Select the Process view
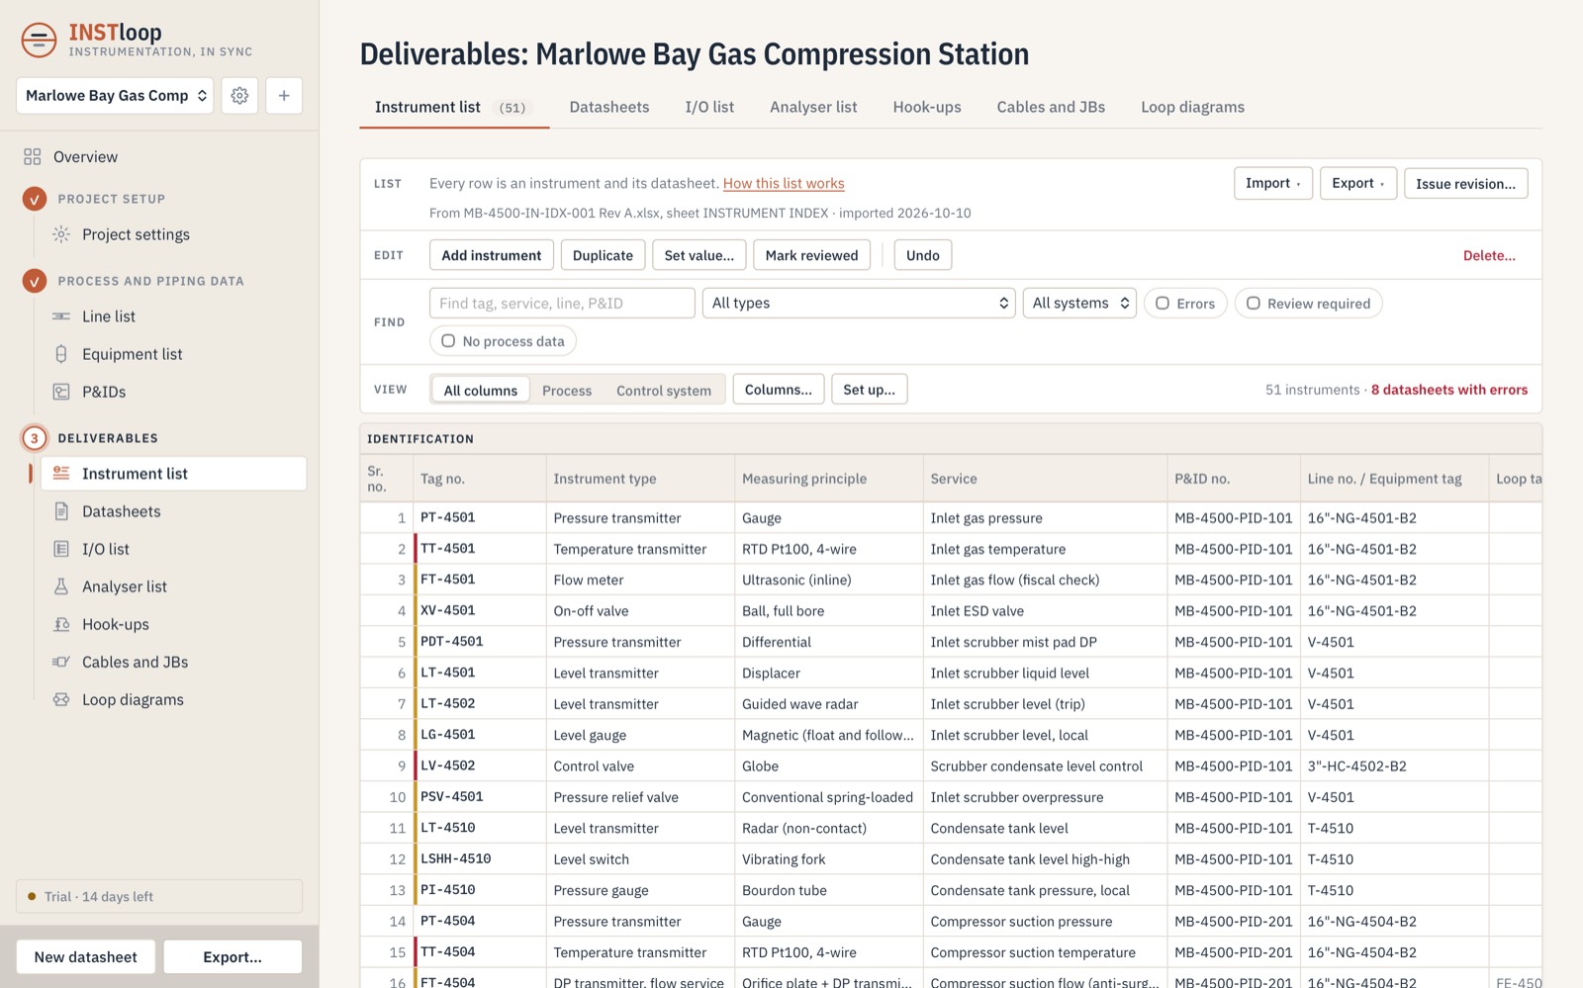The image size is (1583, 988). (x=567, y=390)
